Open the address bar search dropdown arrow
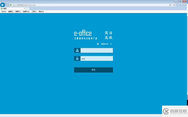Screen dimensions: 188x117 pyautogui.click(x=172, y=5)
